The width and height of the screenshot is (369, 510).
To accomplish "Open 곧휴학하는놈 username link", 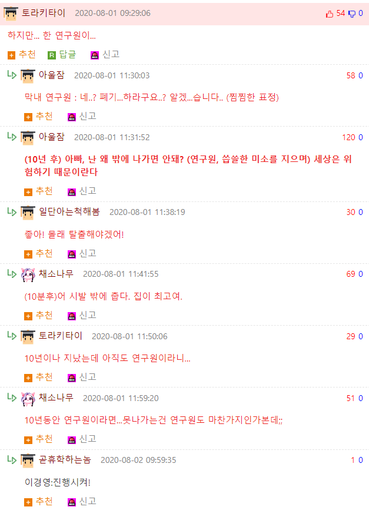I will coord(65,459).
